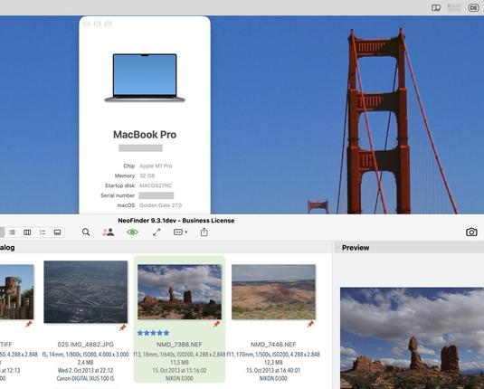484x389 pixels.
Task: Switch to the outline list view icon
Action: [x=43, y=232]
